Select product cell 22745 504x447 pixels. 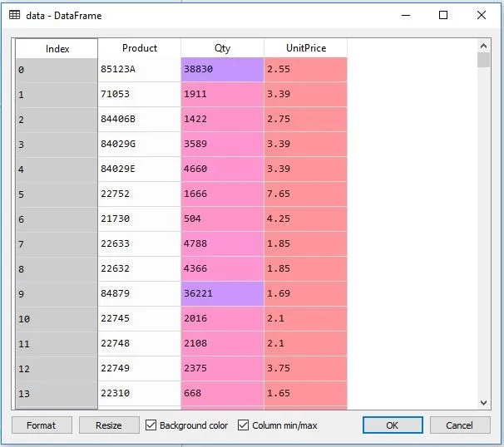(x=140, y=318)
